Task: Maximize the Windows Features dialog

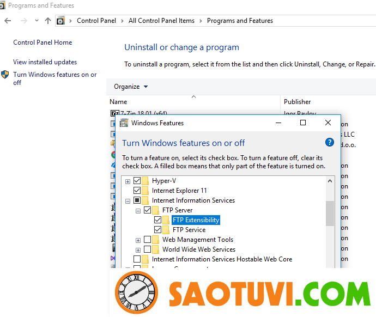Action: 303,123
